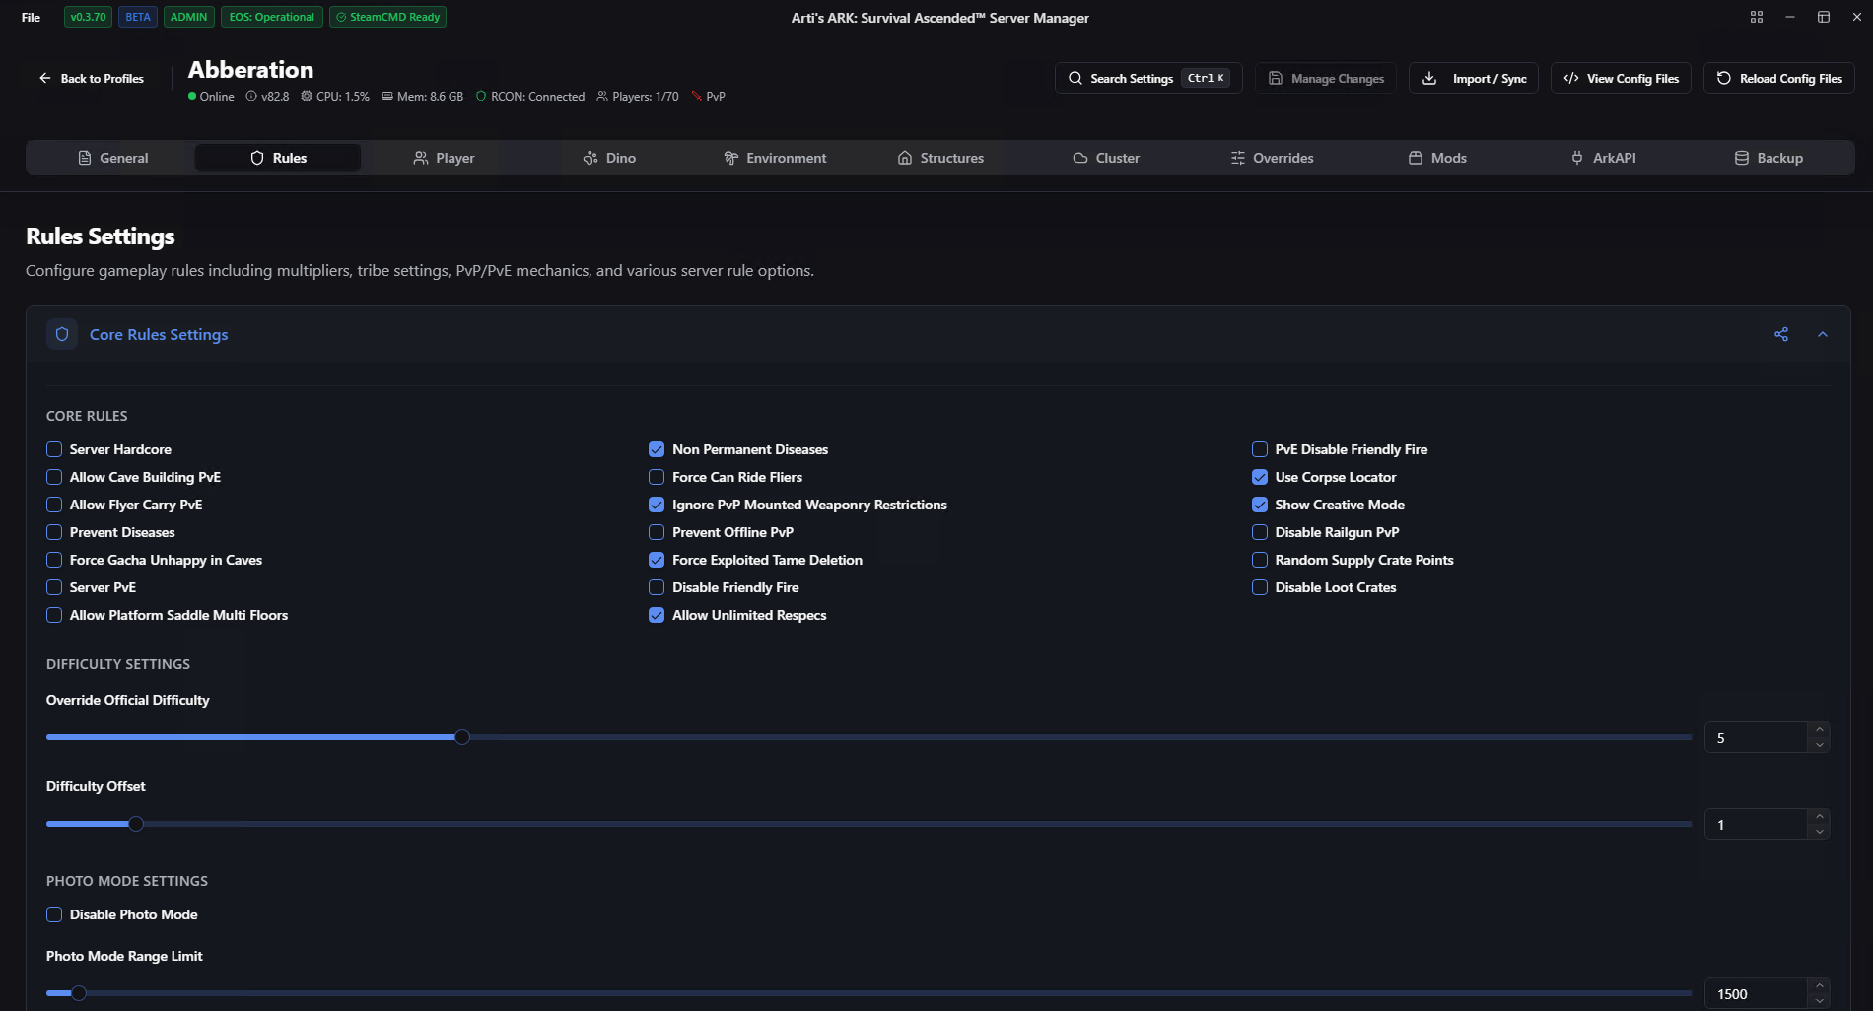
Task: Increase Override Official Difficulty with up arrow
Action: click(x=1819, y=730)
